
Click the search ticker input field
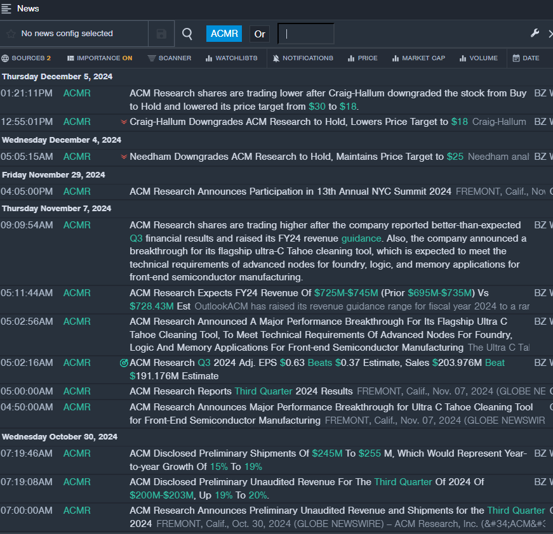tap(306, 34)
